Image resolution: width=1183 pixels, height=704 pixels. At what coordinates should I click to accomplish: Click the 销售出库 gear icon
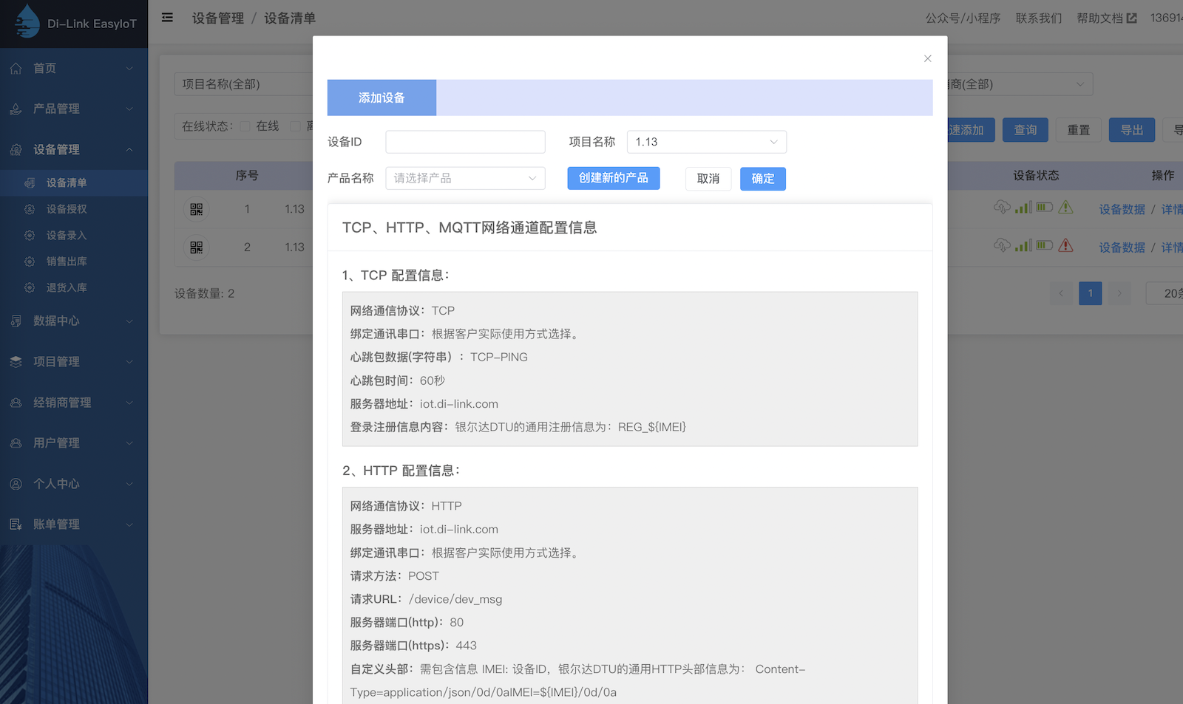pyautogui.click(x=30, y=262)
